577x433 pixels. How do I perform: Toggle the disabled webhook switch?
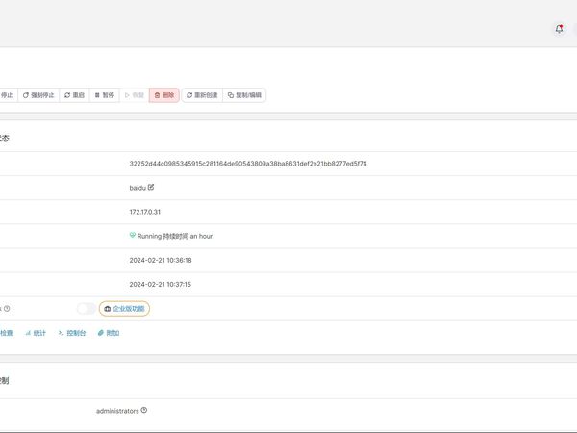87,309
